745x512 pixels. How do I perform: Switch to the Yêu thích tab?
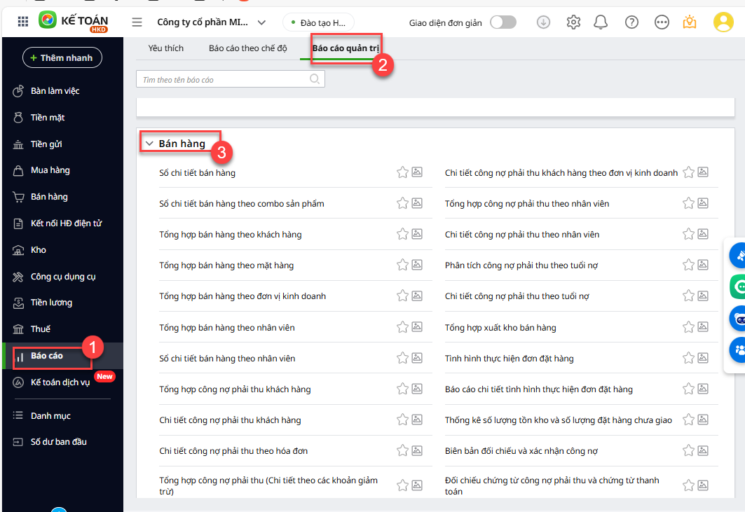166,48
